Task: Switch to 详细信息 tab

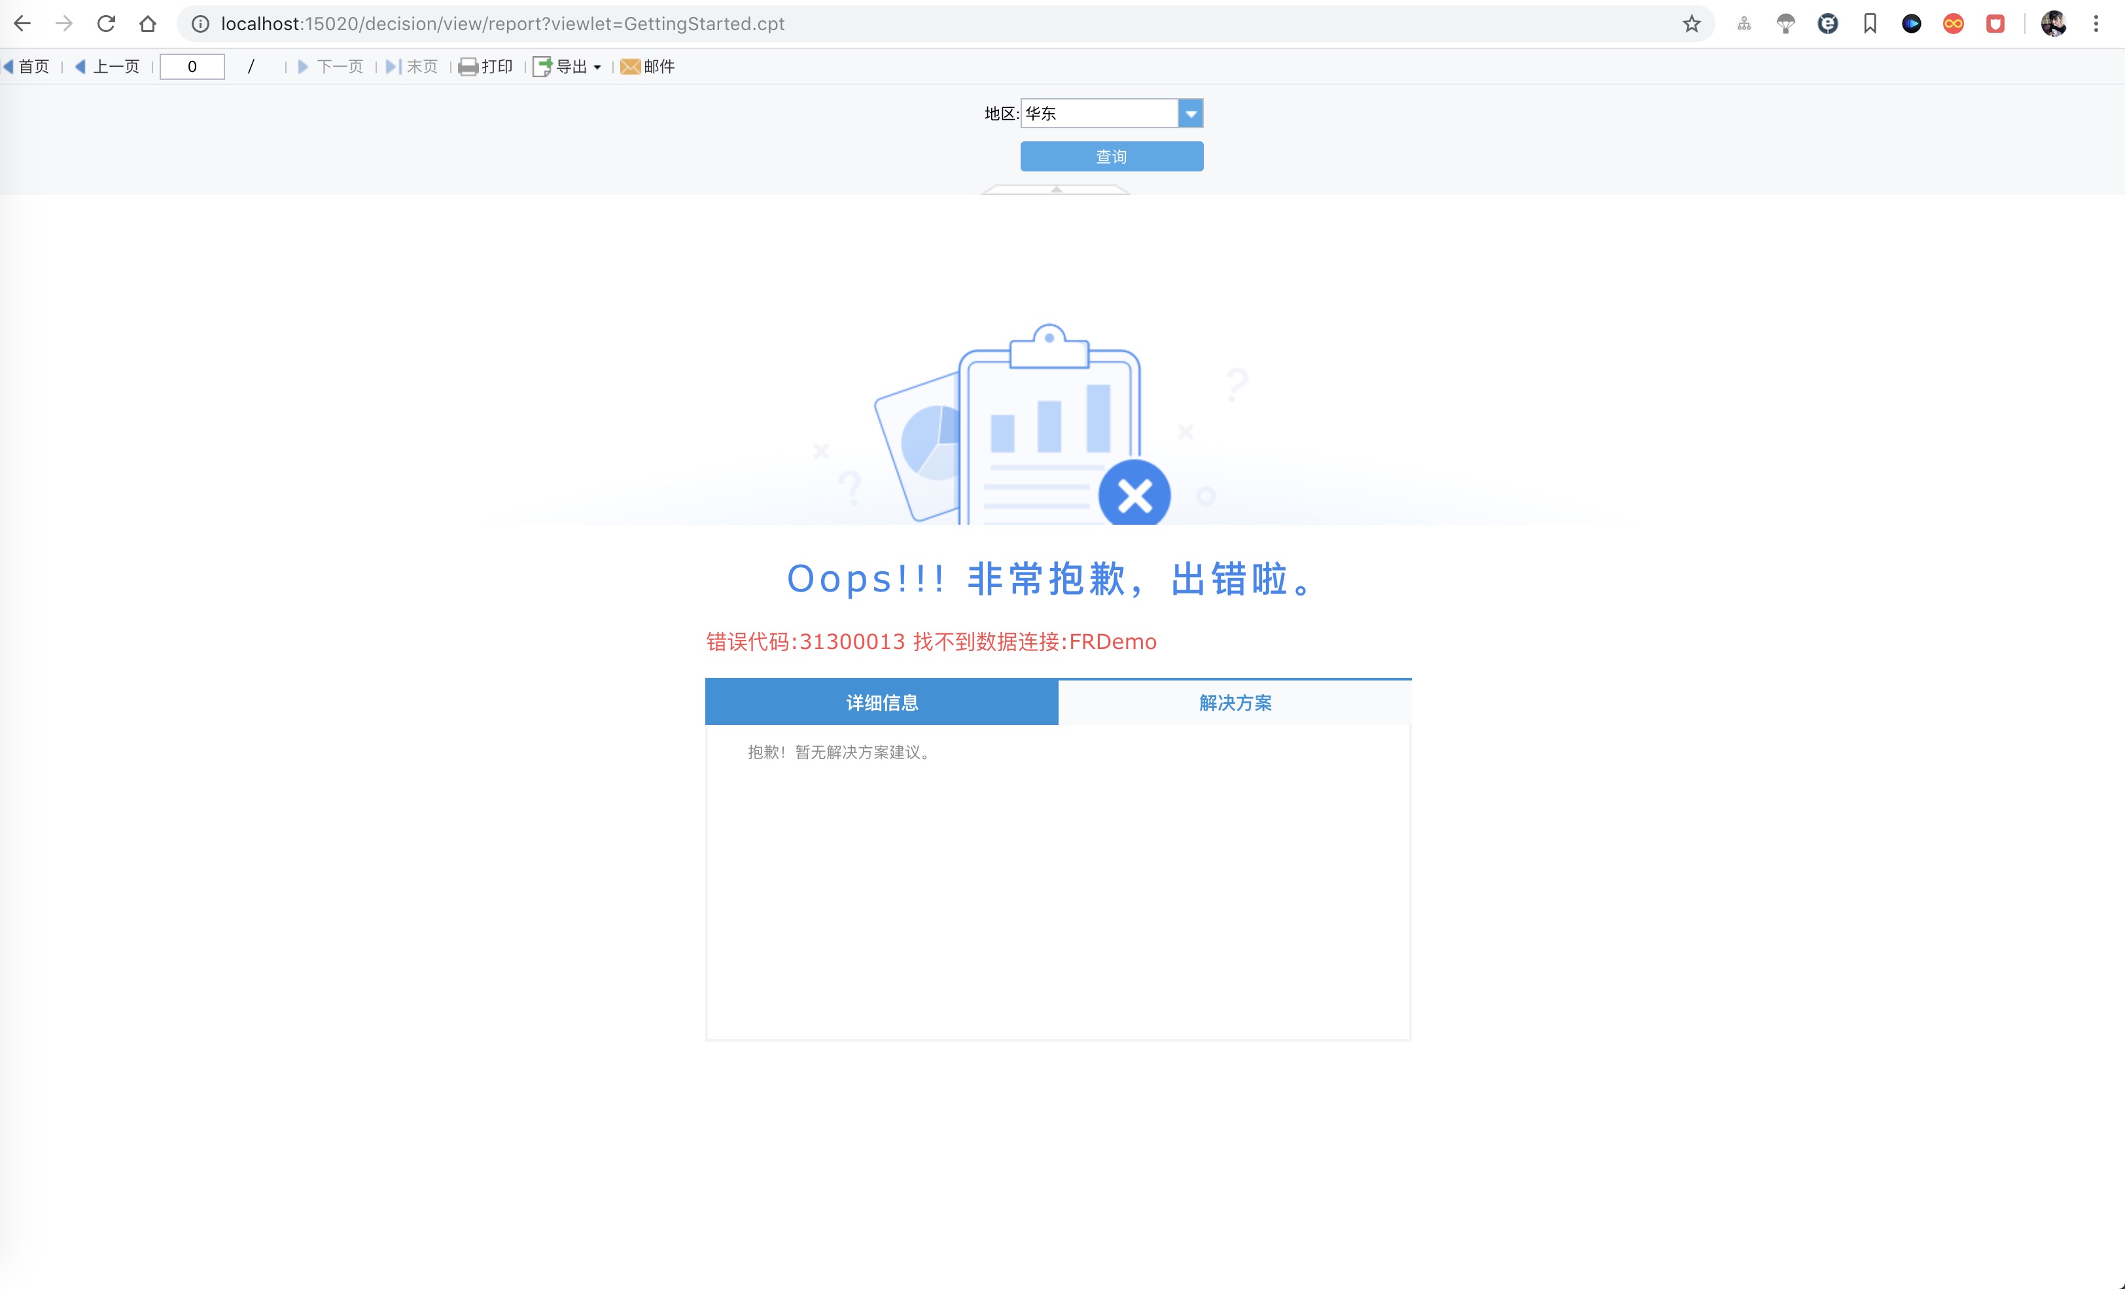Action: click(x=881, y=702)
